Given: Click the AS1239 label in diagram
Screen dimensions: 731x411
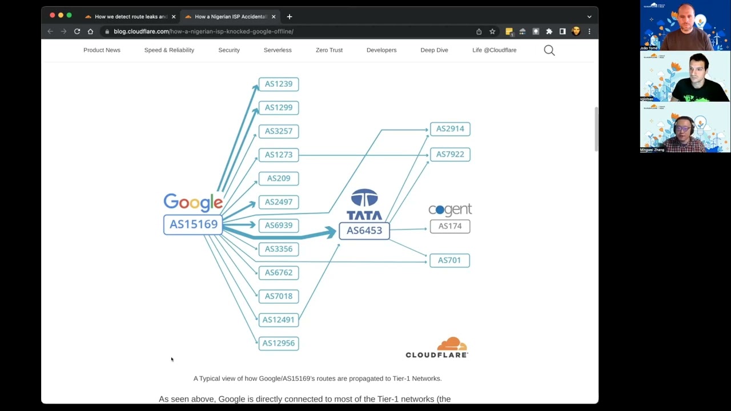Looking at the screenshot, I should (x=279, y=84).
